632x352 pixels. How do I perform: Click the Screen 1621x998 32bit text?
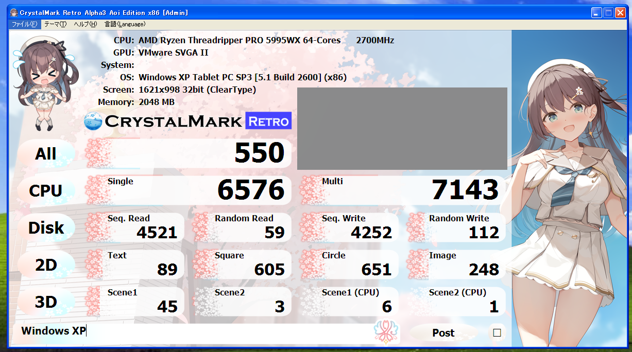tap(197, 90)
